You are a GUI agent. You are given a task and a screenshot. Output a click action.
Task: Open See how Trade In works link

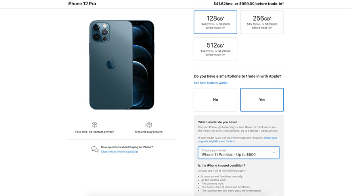[x=211, y=83]
